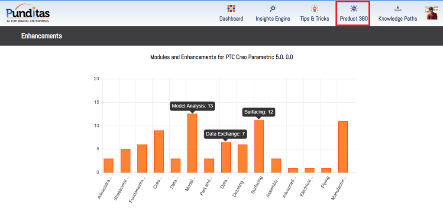Select the Surfacing bar in chart
Viewport: 443px width, 209px height.
[259, 146]
